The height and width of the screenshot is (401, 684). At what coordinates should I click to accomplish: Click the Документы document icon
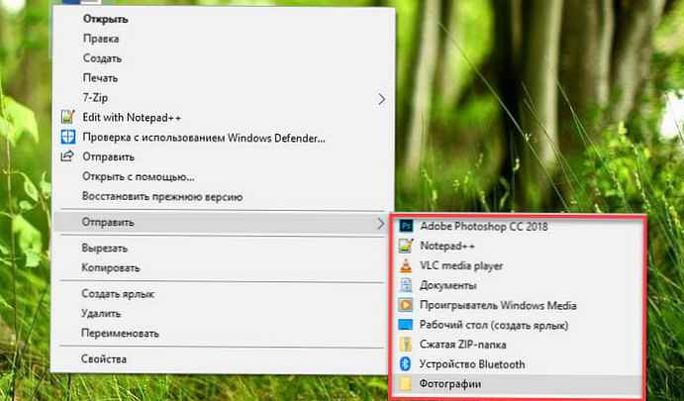406,285
